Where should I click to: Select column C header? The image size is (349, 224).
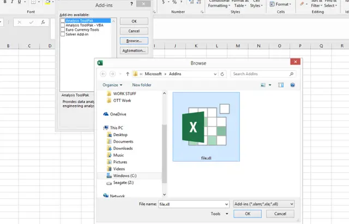29,46
